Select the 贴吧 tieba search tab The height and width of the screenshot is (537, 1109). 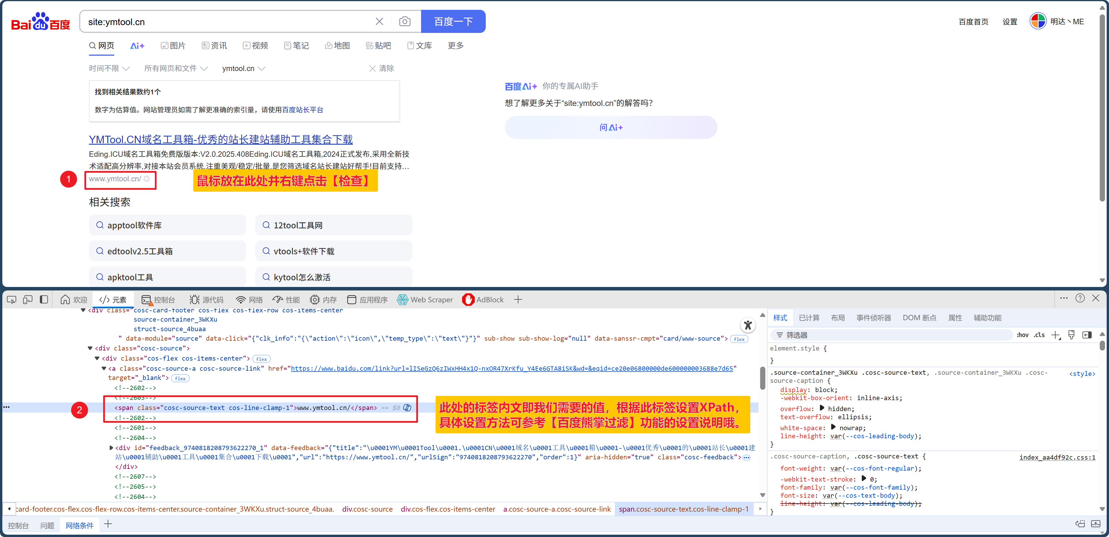click(378, 46)
